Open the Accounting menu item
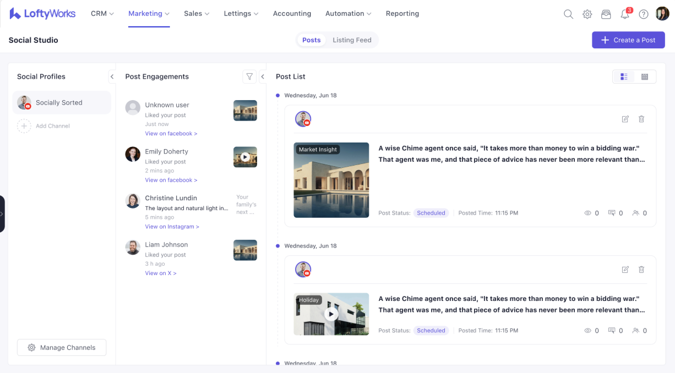Screen dimensions: 675x373 click(x=292, y=13)
